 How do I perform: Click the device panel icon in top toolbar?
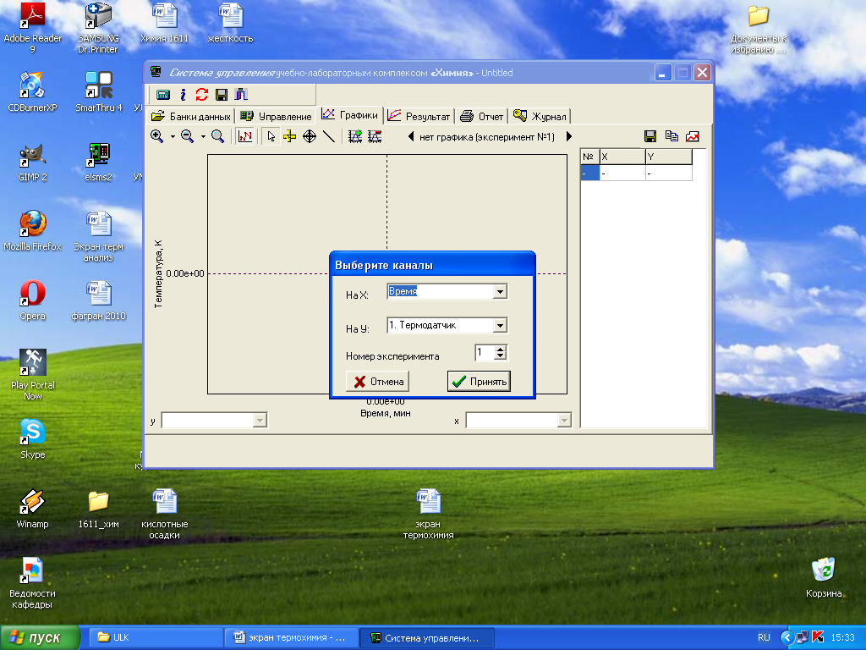163,95
